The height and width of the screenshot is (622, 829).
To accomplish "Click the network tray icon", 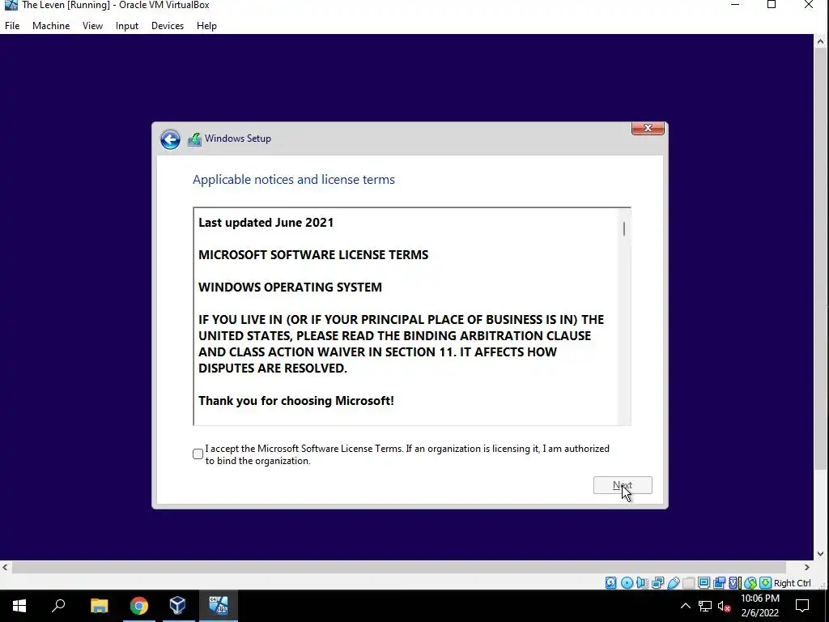I will (705, 606).
